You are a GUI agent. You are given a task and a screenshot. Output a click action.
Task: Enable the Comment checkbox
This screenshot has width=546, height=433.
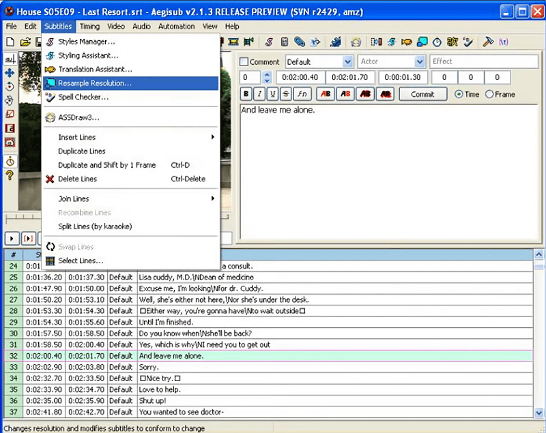tap(244, 62)
